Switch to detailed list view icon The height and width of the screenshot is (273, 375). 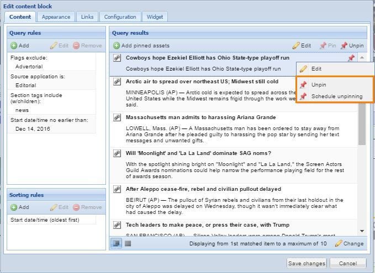click(x=117, y=243)
